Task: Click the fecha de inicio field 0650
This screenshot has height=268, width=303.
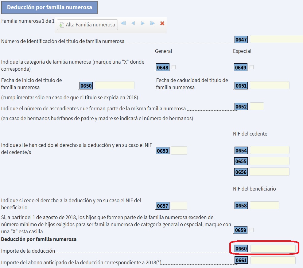Action: [115, 85]
